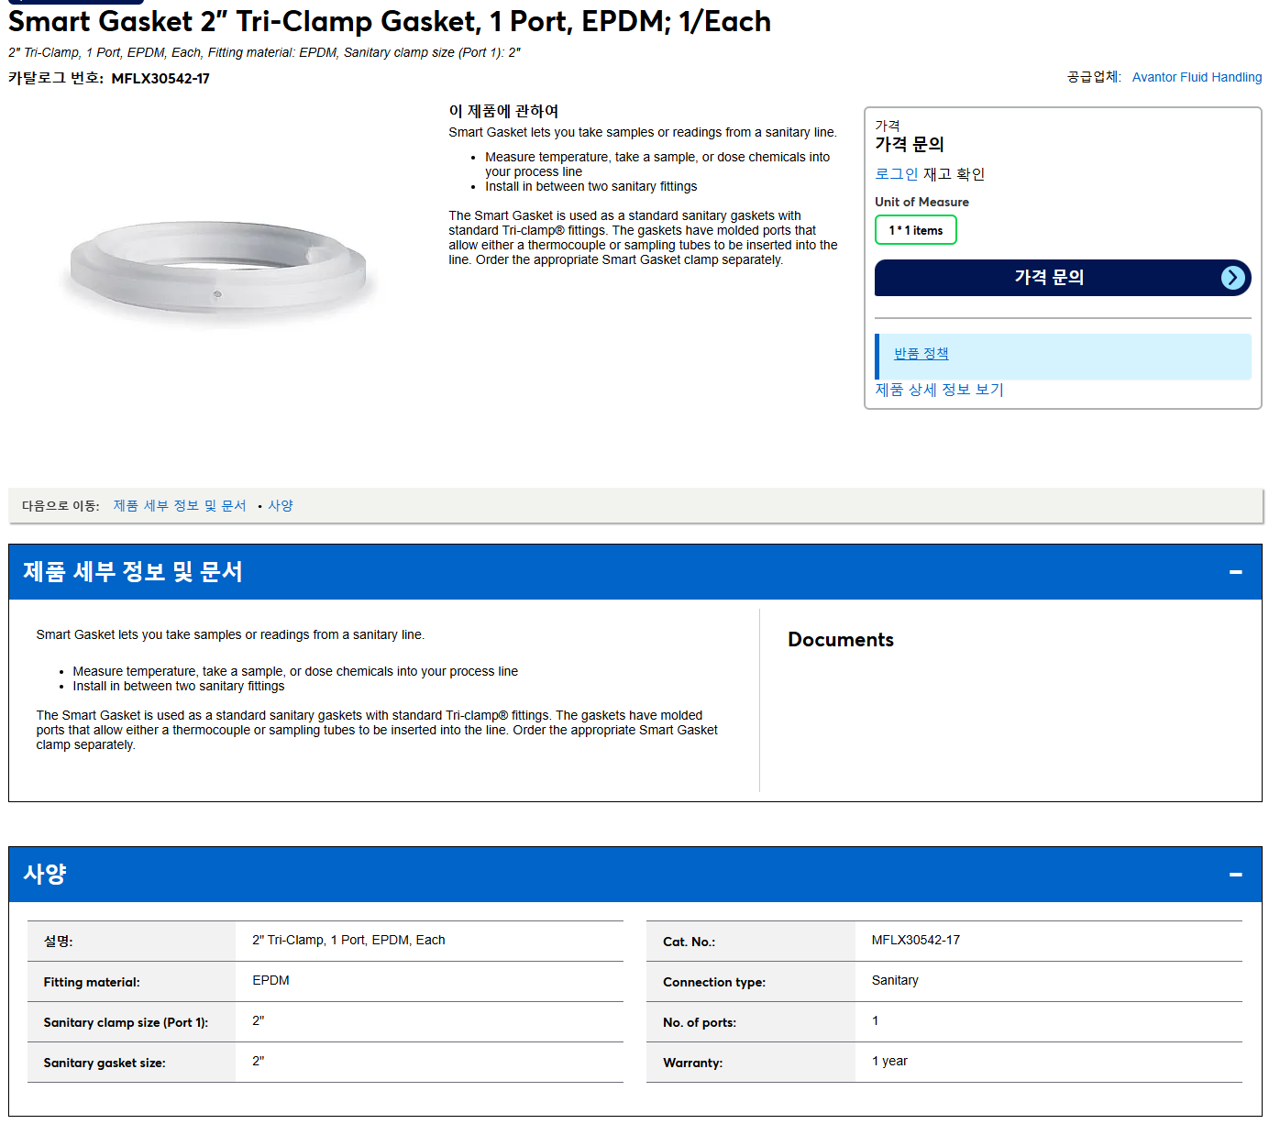Image resolution: width=1269 pixels, height=1135 pixels.
Task: Click the italic product subtitle line
Action: (264, 53)
